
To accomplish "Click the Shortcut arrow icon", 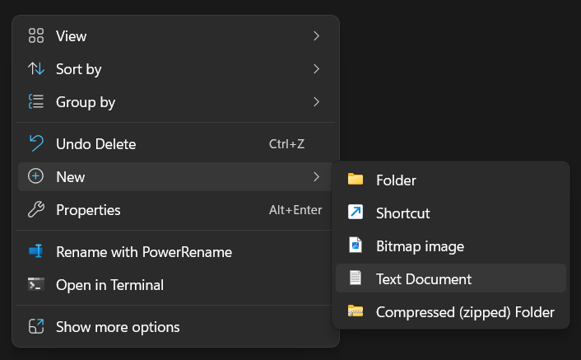I will click(356, 213).
